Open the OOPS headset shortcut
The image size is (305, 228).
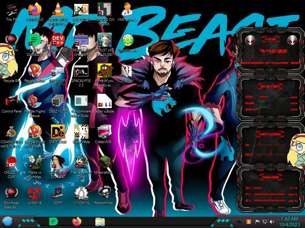pos(58,196)
